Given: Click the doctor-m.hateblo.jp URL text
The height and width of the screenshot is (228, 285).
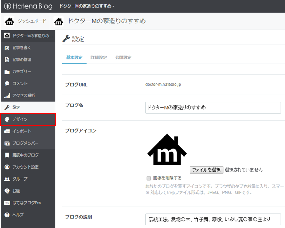Looking at the screenshot, I should coord(163,85).
